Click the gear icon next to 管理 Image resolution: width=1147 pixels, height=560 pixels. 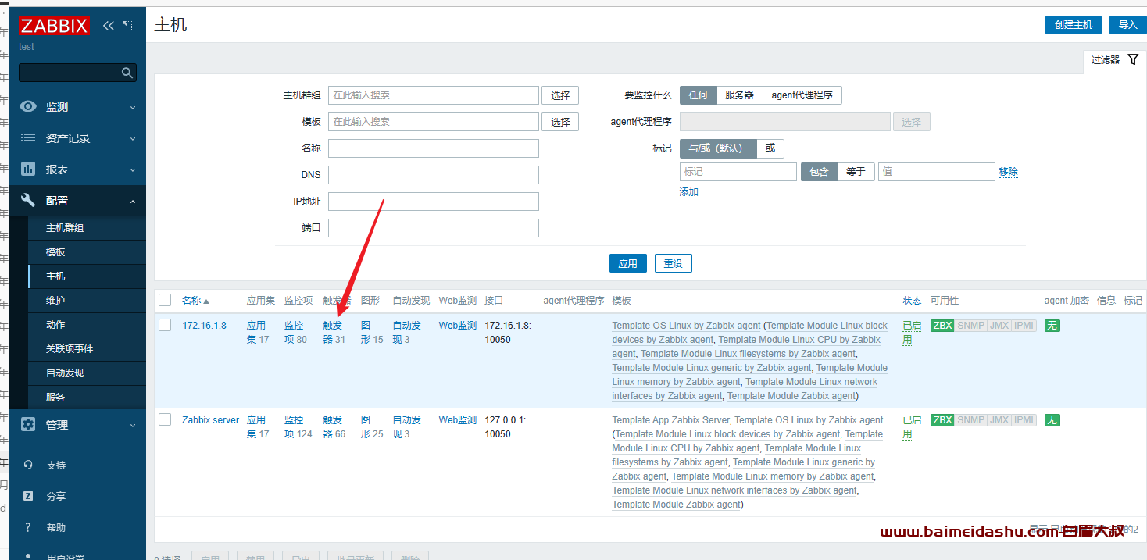[28, 424]
